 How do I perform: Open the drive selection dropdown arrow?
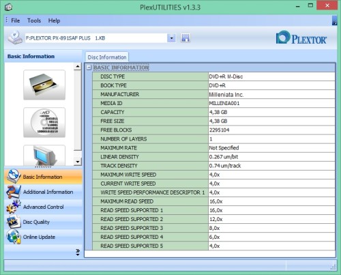(x=171, y=38)
